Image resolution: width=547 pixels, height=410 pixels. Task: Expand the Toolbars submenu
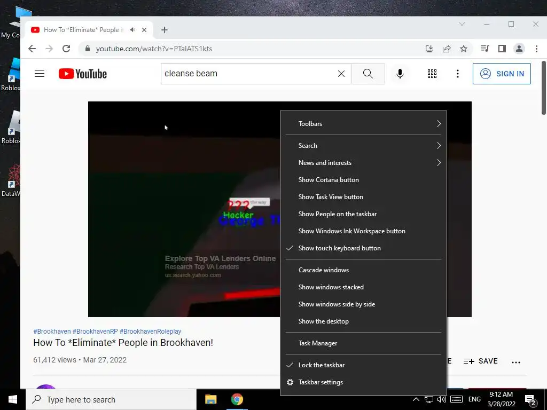click(363, 124)
